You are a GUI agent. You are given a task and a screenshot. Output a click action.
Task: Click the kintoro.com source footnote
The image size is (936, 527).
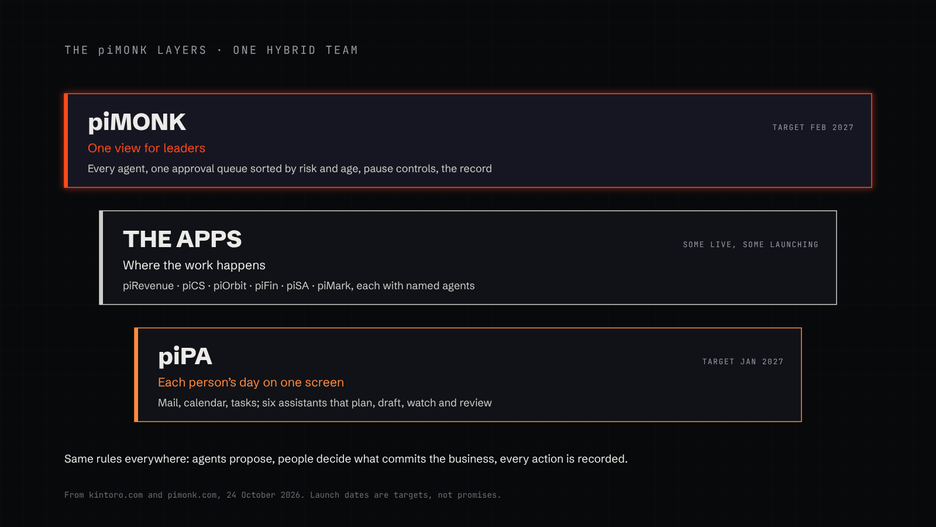[283, 495]
